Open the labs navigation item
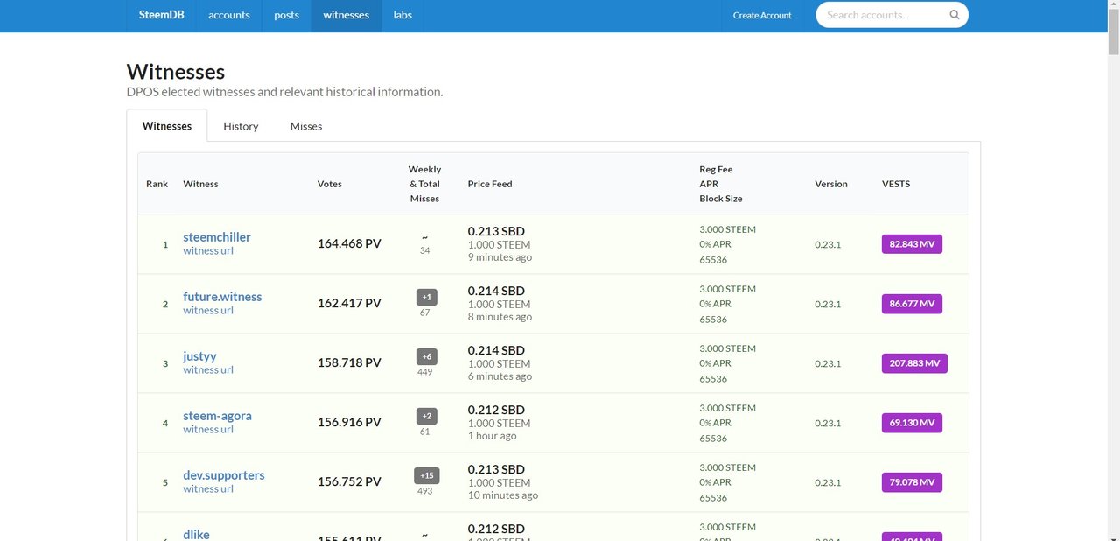The height and width of the screenshot is (541, 1120). point(402,15)
